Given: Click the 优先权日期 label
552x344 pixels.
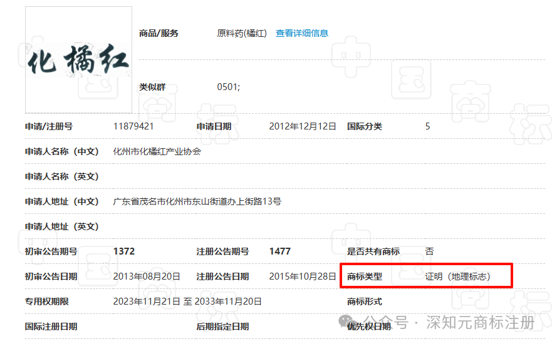Looking at the screenshot, I should (369, 326).
